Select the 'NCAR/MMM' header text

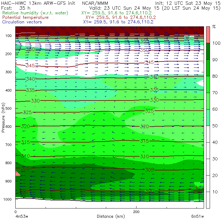95,3
